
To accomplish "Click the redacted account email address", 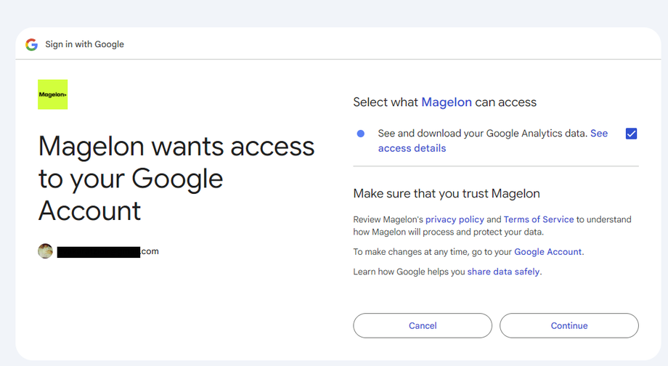I will tap(107, 251).
